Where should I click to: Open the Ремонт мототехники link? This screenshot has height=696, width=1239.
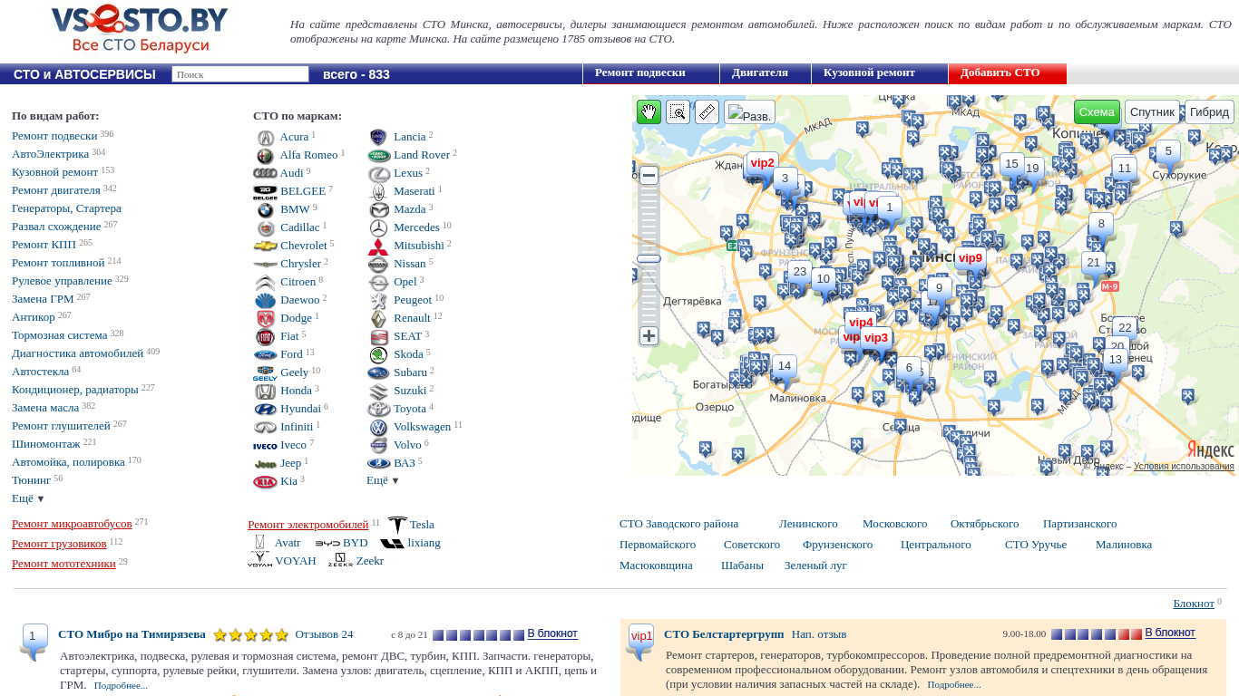point(63,564)
